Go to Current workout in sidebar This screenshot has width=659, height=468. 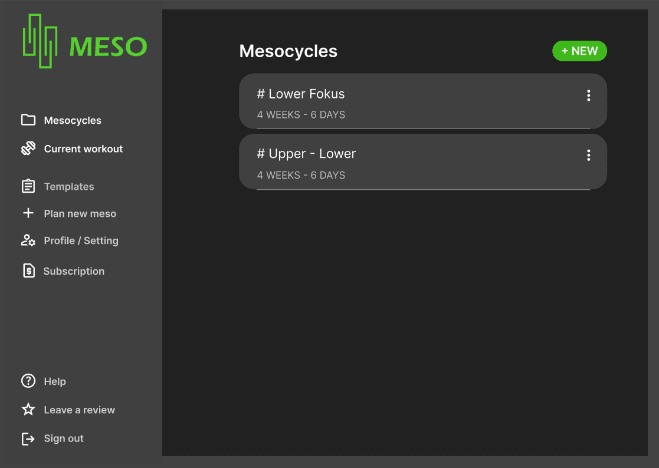coord(83,149)
